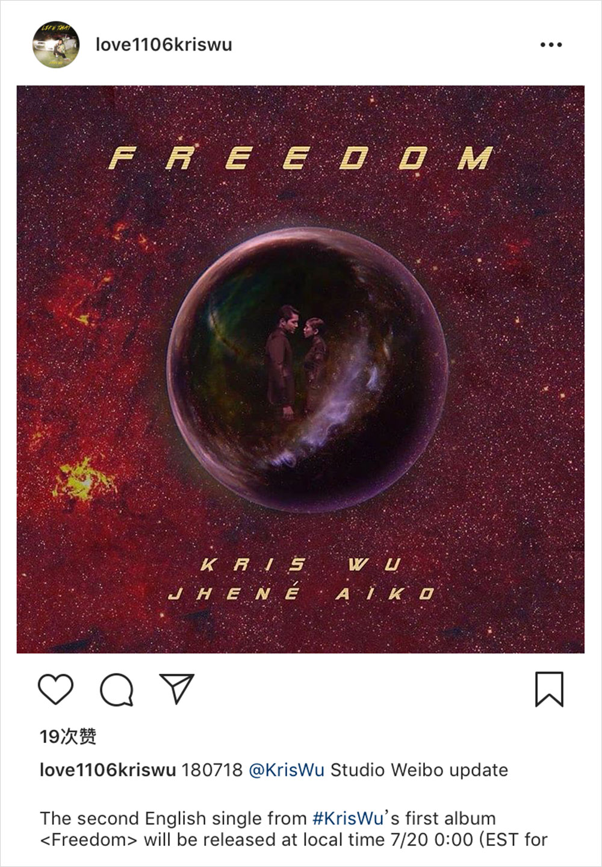Tap the couple inside the planet sphere
Screen dimensions: 602x867
pyautogui.click(x=297, y=361)
